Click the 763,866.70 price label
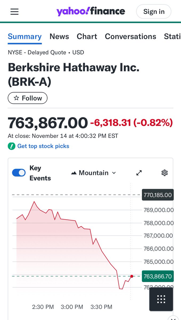The height and width of the screenshot is (320, 181). [158, 276]
